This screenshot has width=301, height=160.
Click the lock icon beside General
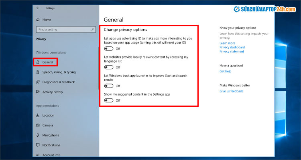(x=38, y=62)
